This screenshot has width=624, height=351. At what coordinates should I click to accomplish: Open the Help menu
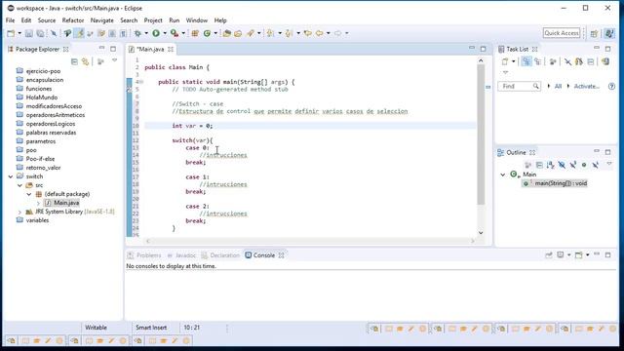220,20
